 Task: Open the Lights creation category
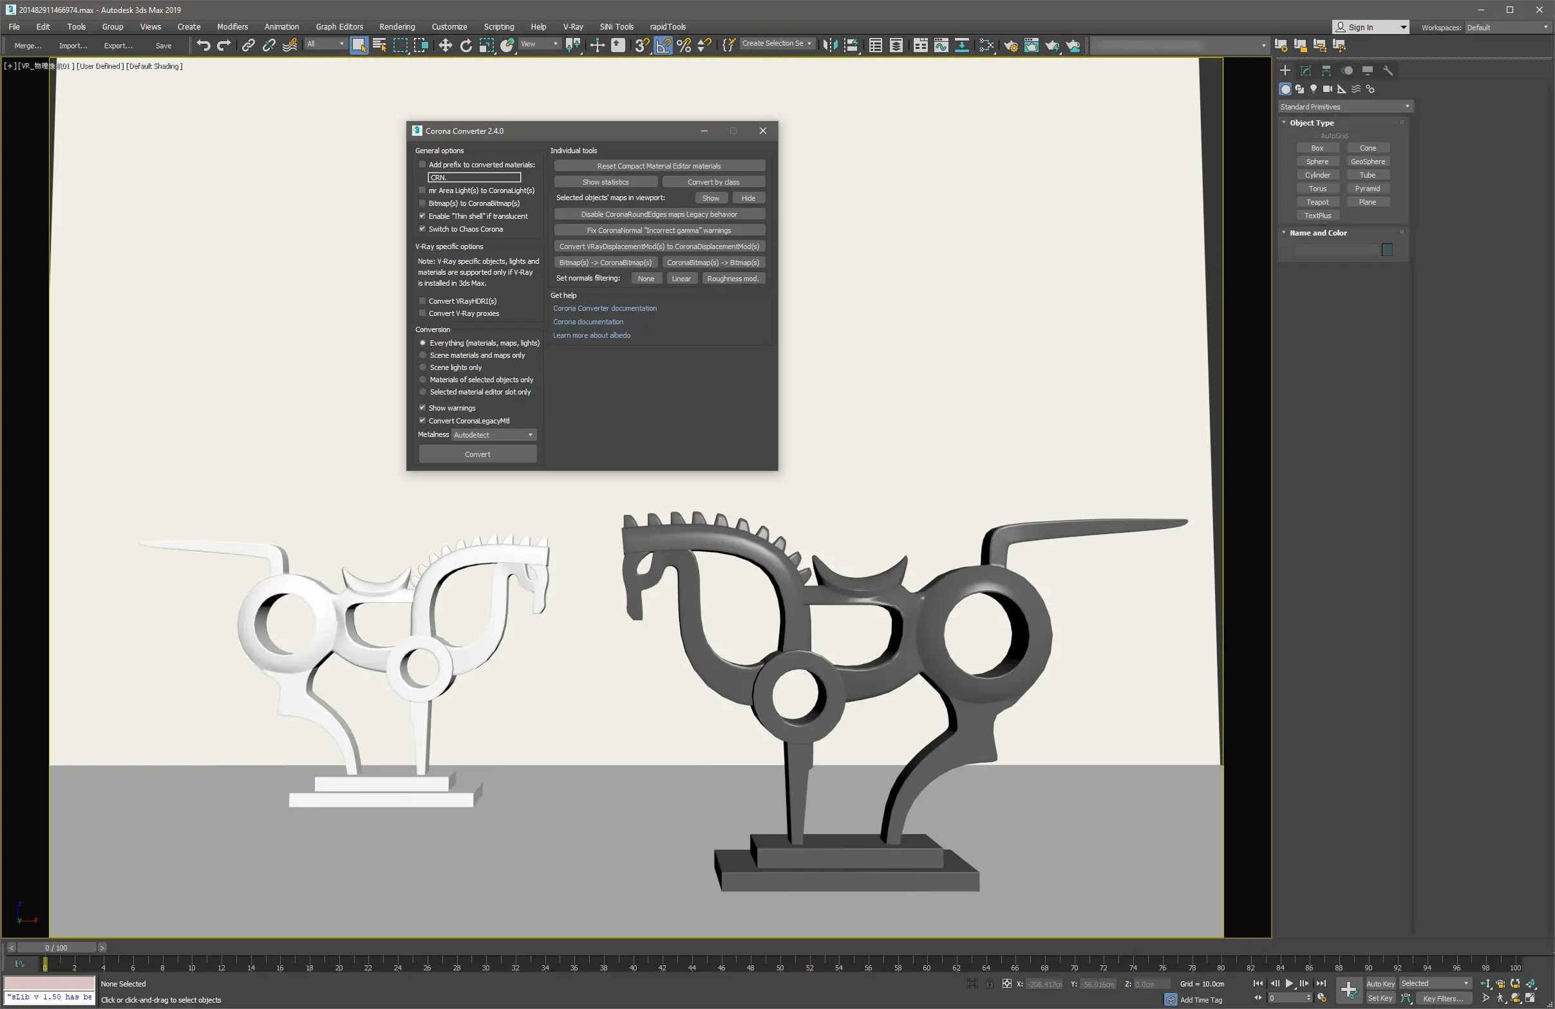point(1314,89)
